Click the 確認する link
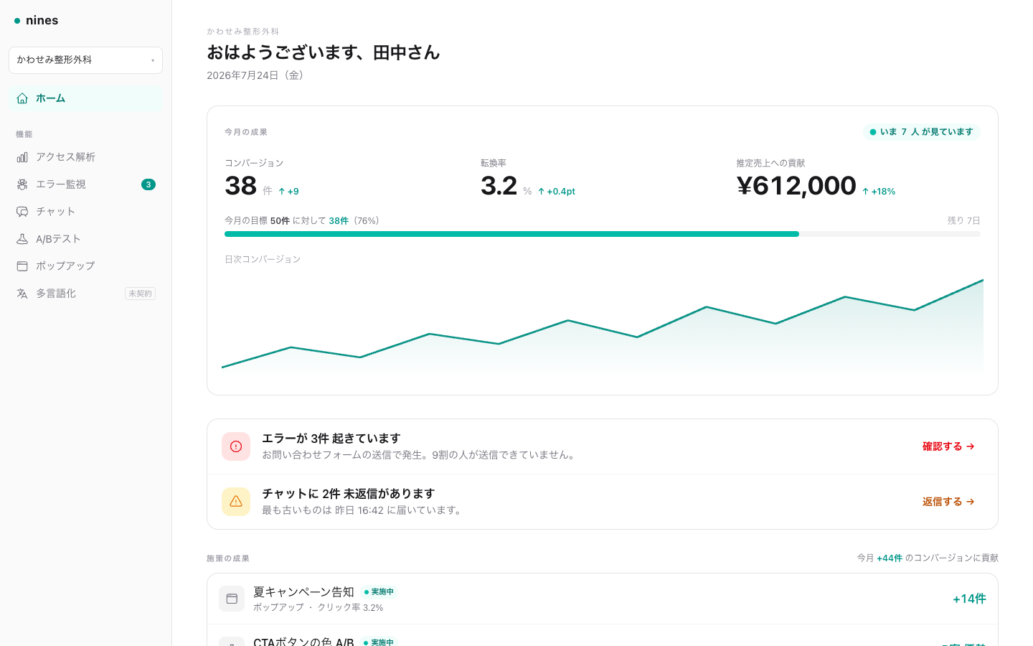 (x=948, y=446)
